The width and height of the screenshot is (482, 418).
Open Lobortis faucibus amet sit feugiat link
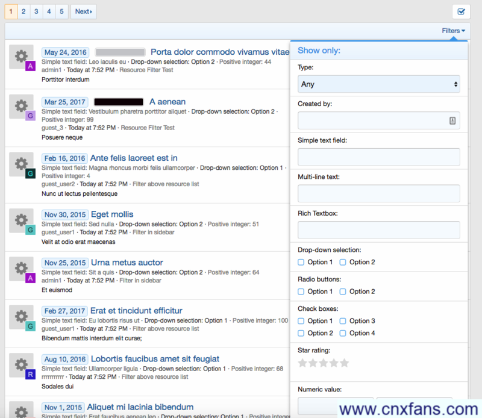pos(155,359)
